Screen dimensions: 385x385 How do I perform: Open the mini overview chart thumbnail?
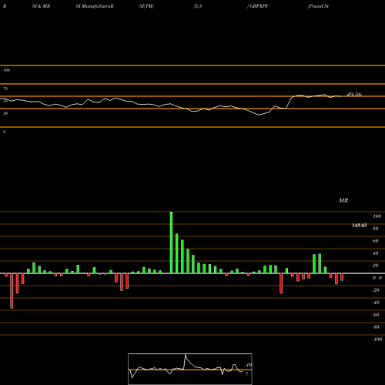tap(190, 369)
